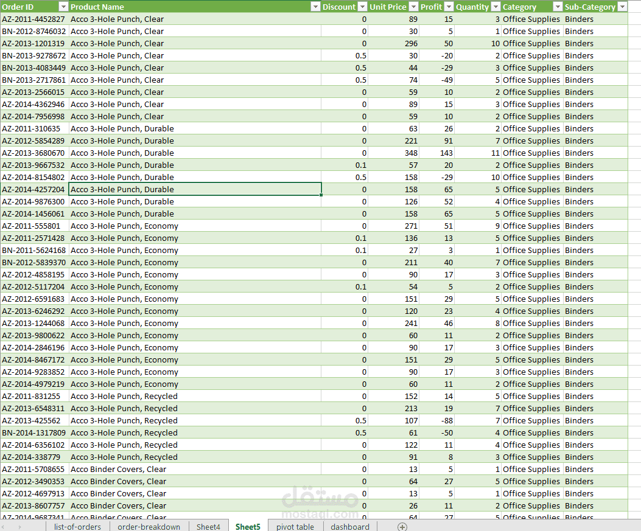Click Order ID column header text
The width and height of the screenshot is (641, 531).
(x=18, y=7)
